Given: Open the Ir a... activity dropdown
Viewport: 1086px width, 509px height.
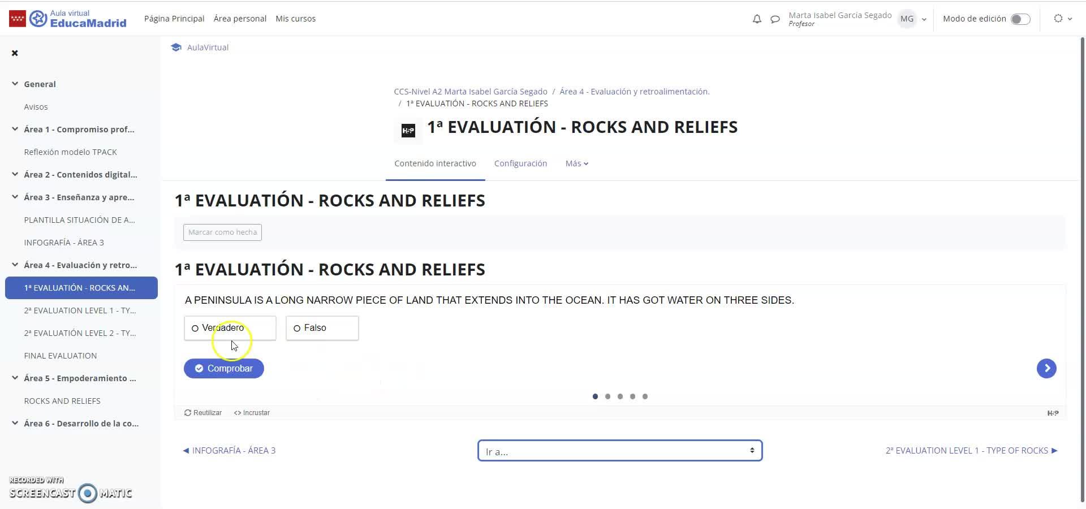Looking at the screenshot, I should [x=620, y=451].
